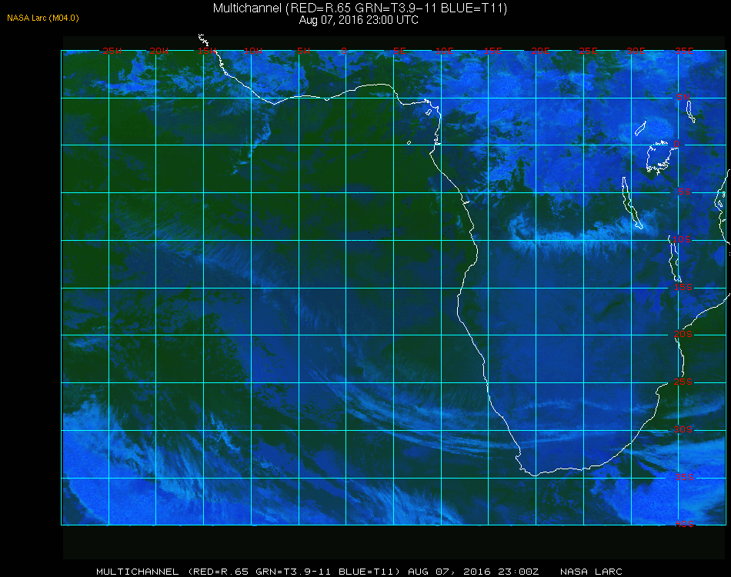731x577 pixels.
Task: Click the 5W longitude label
Action: (x=303, y=51)
